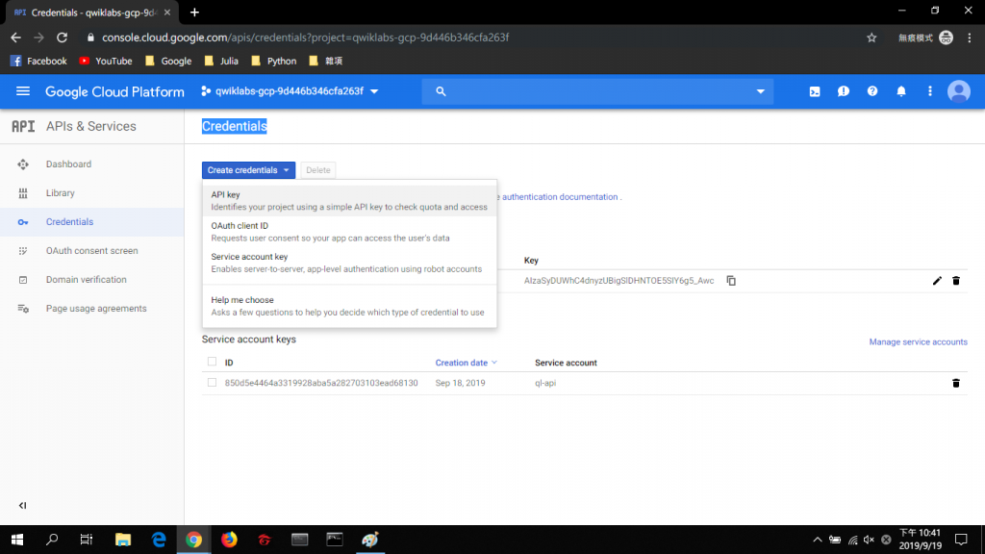985x554 pixels.
Task: Open OAuth consent screen page
Action: pyautogui.click(x=91, y=251)
